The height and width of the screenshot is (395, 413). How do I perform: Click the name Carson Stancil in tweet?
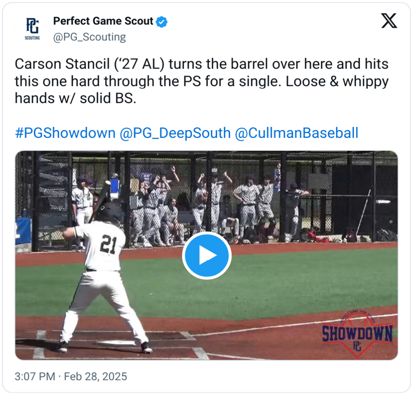tap(62, 64)
